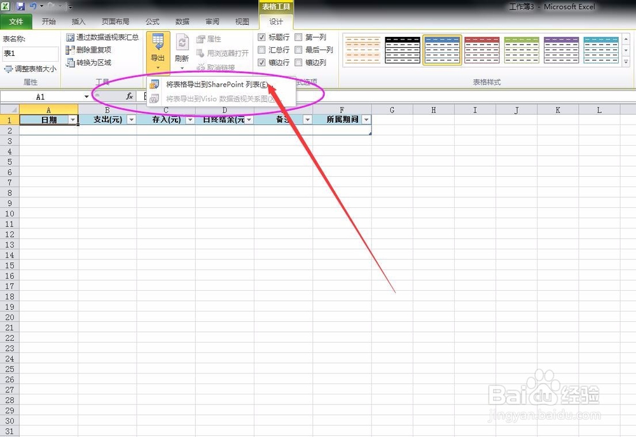Apply the green table style
This screenshot has width=636, height=437.
[522, 50]
